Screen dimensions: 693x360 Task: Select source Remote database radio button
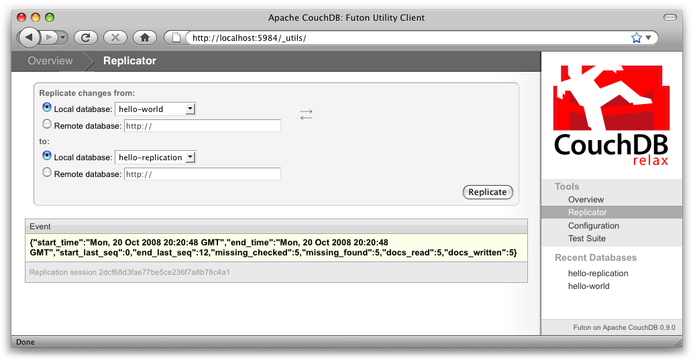47,124
